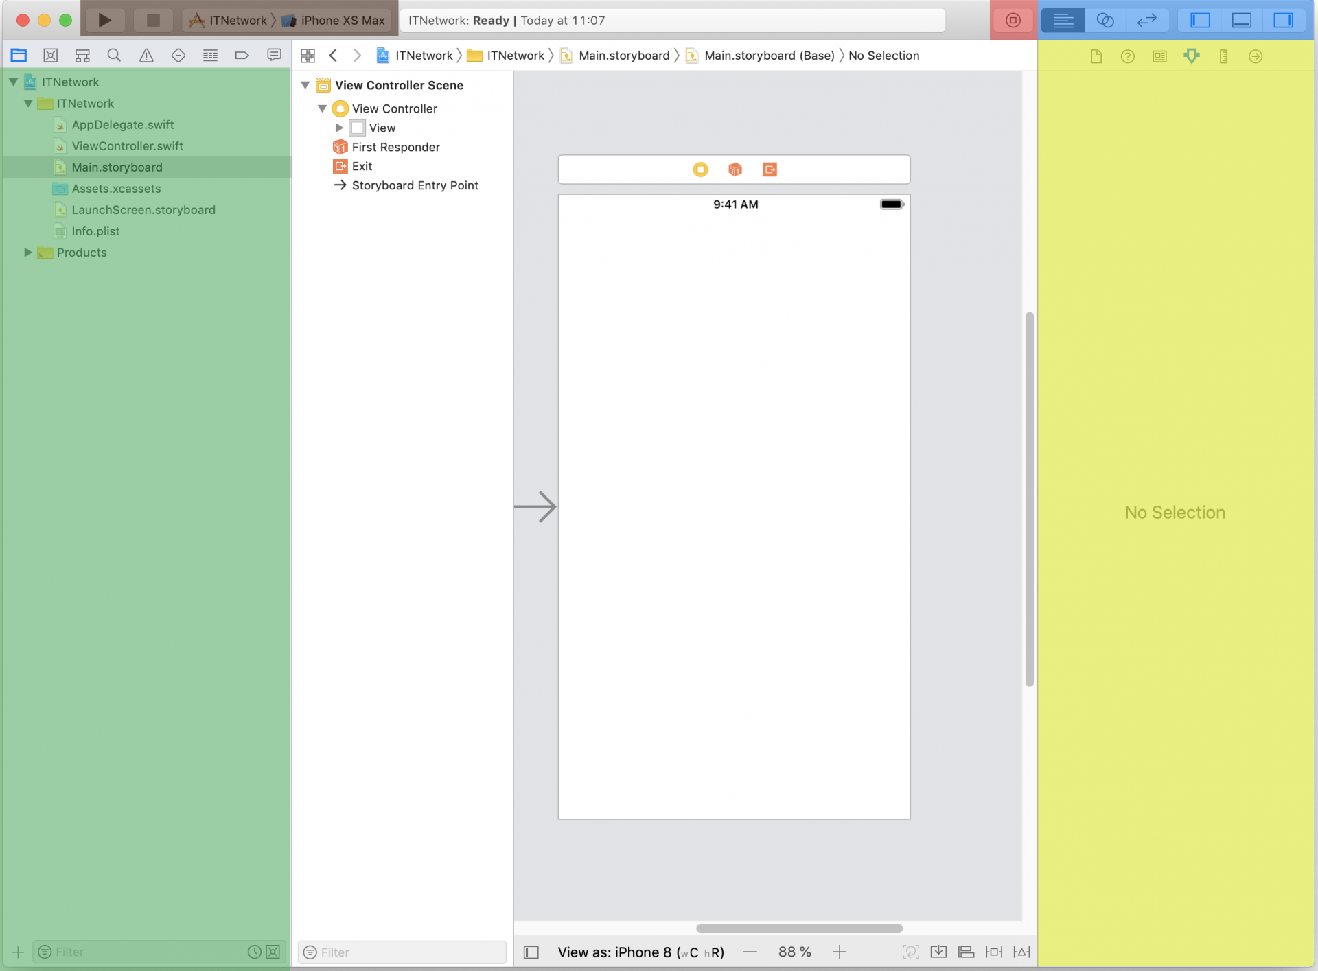The height and width of the screenshot is (971, 1318).
Task: Open the Report navigator
Action: click(274, 56)
